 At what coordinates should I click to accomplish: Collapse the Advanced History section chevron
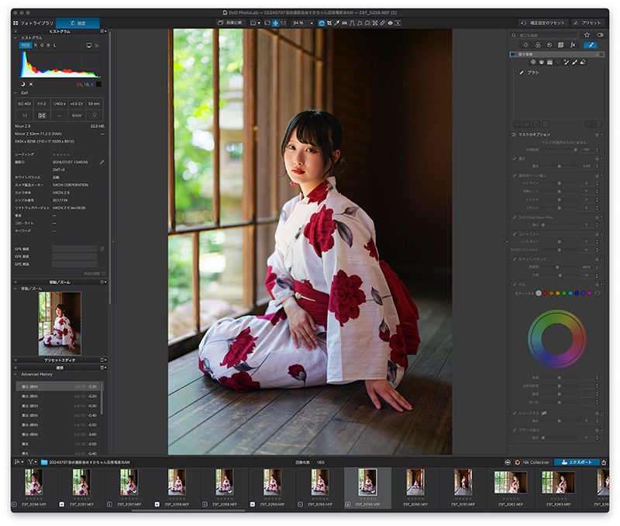click(15, 375)
